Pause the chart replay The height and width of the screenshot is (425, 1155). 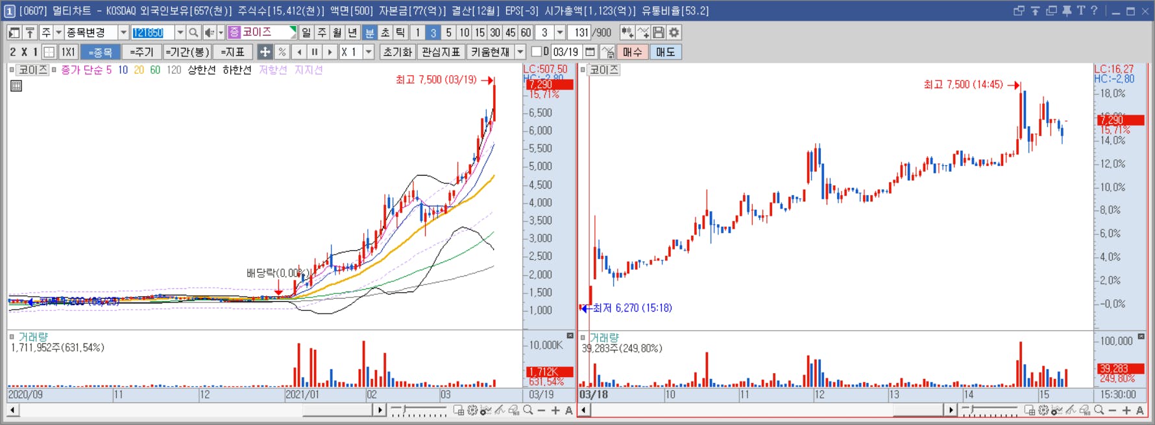(x=315, y=52)
